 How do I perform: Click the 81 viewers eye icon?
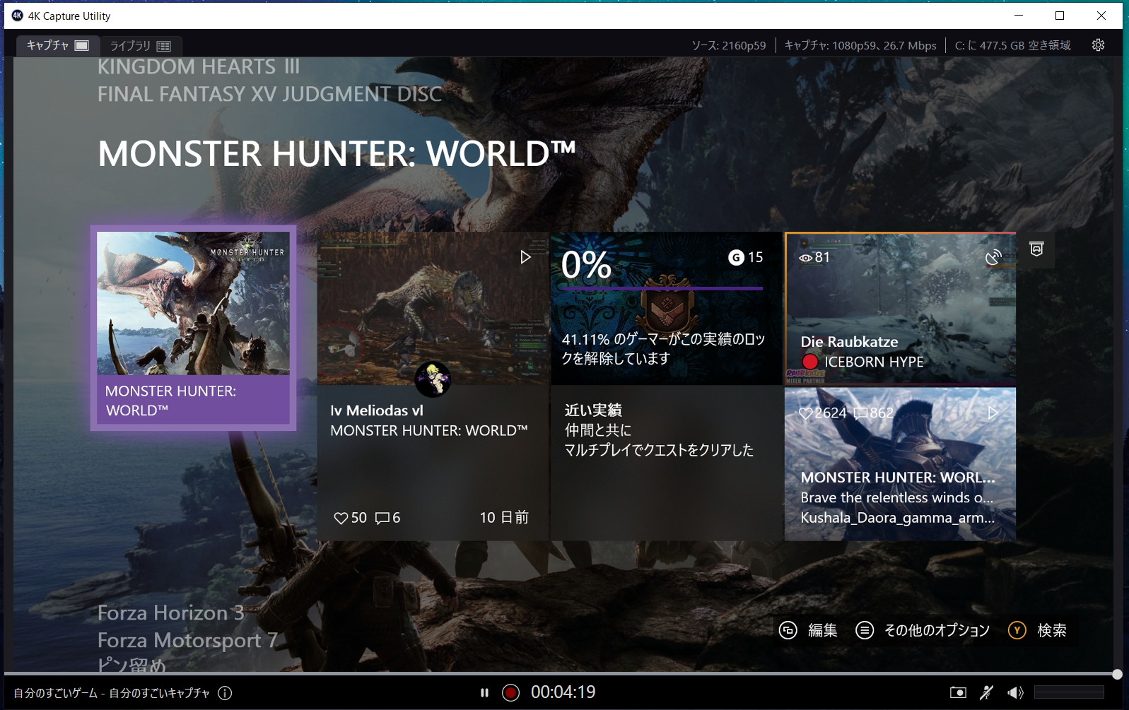point(805,258)
